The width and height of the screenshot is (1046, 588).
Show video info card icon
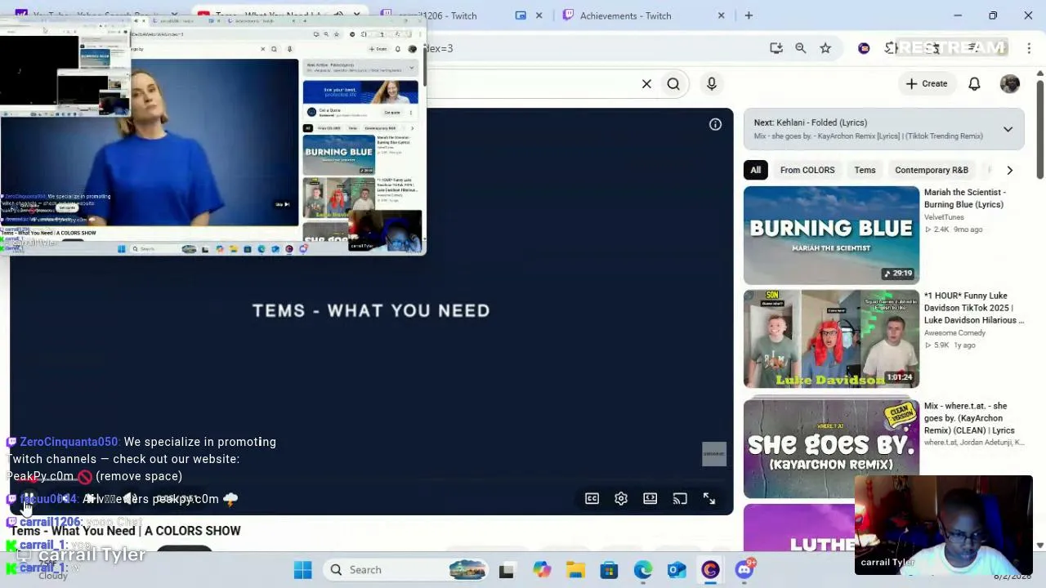pyautogui.click(x=715, y=124)
